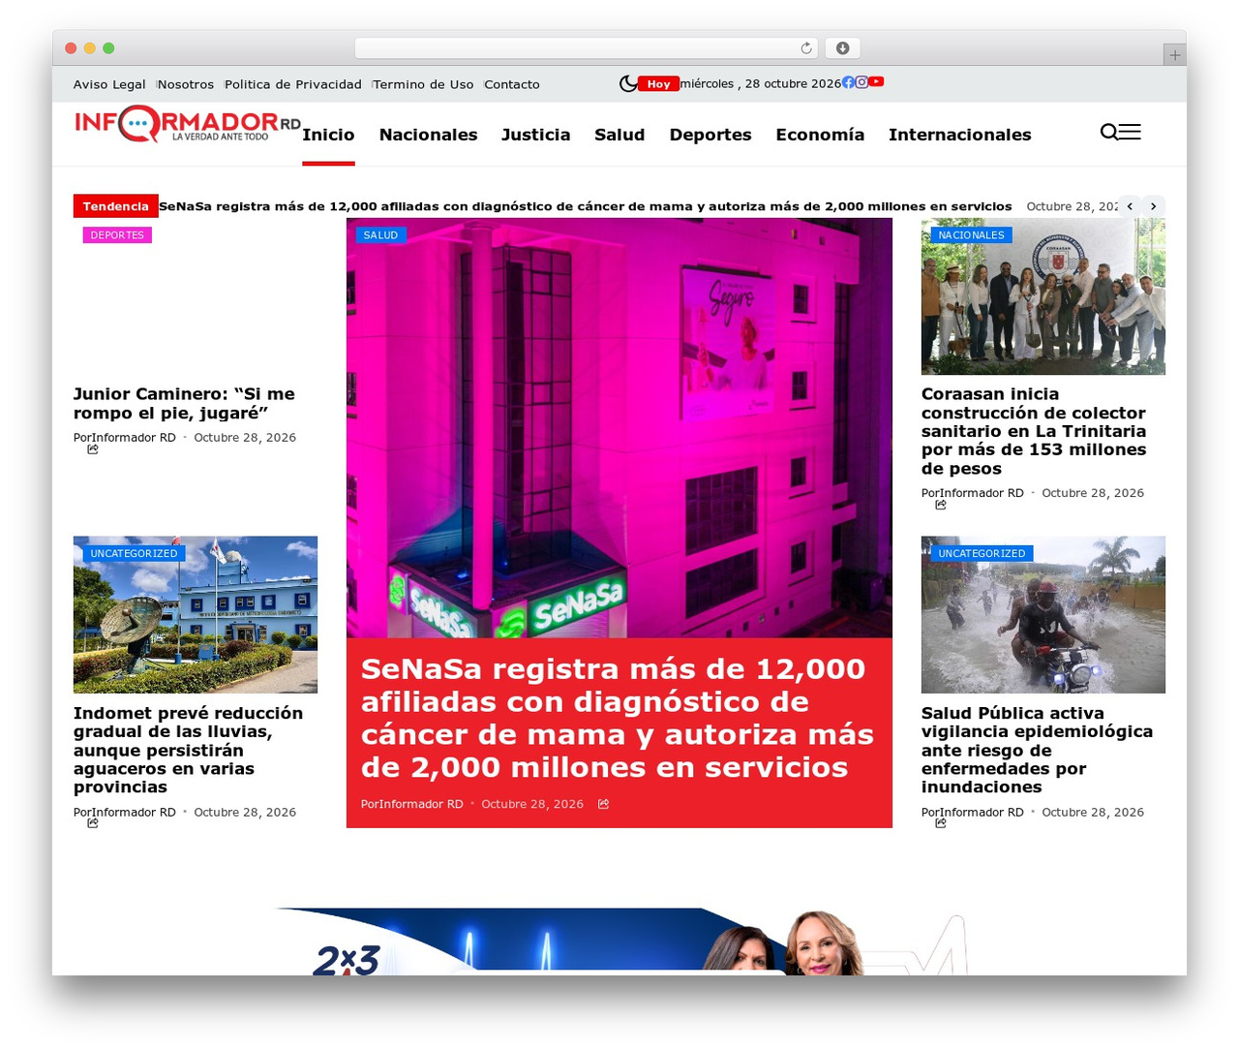Show previous trending headline
This screenshot has width=1239, height=1050.
pos(1130,206)
